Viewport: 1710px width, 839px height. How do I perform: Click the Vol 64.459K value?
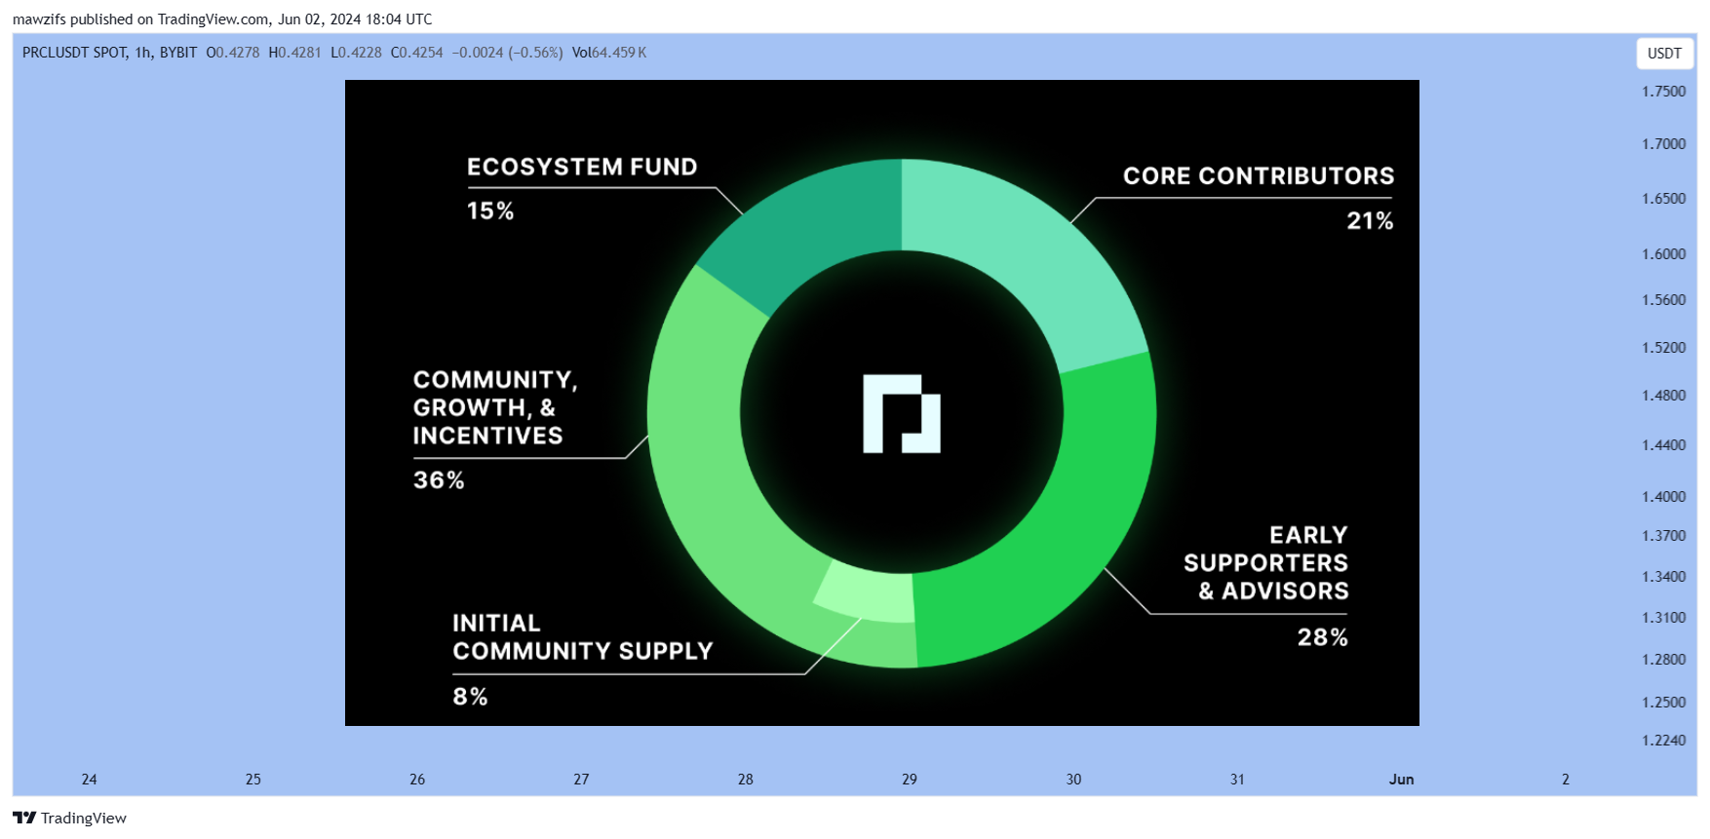click(609, 53)
